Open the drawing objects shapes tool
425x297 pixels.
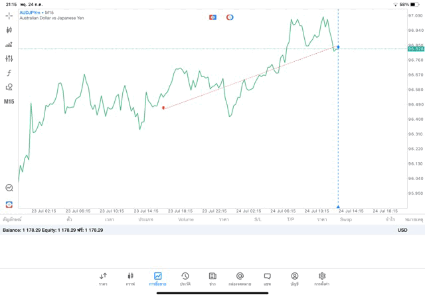pyautogui.click(x=9, y=87)
